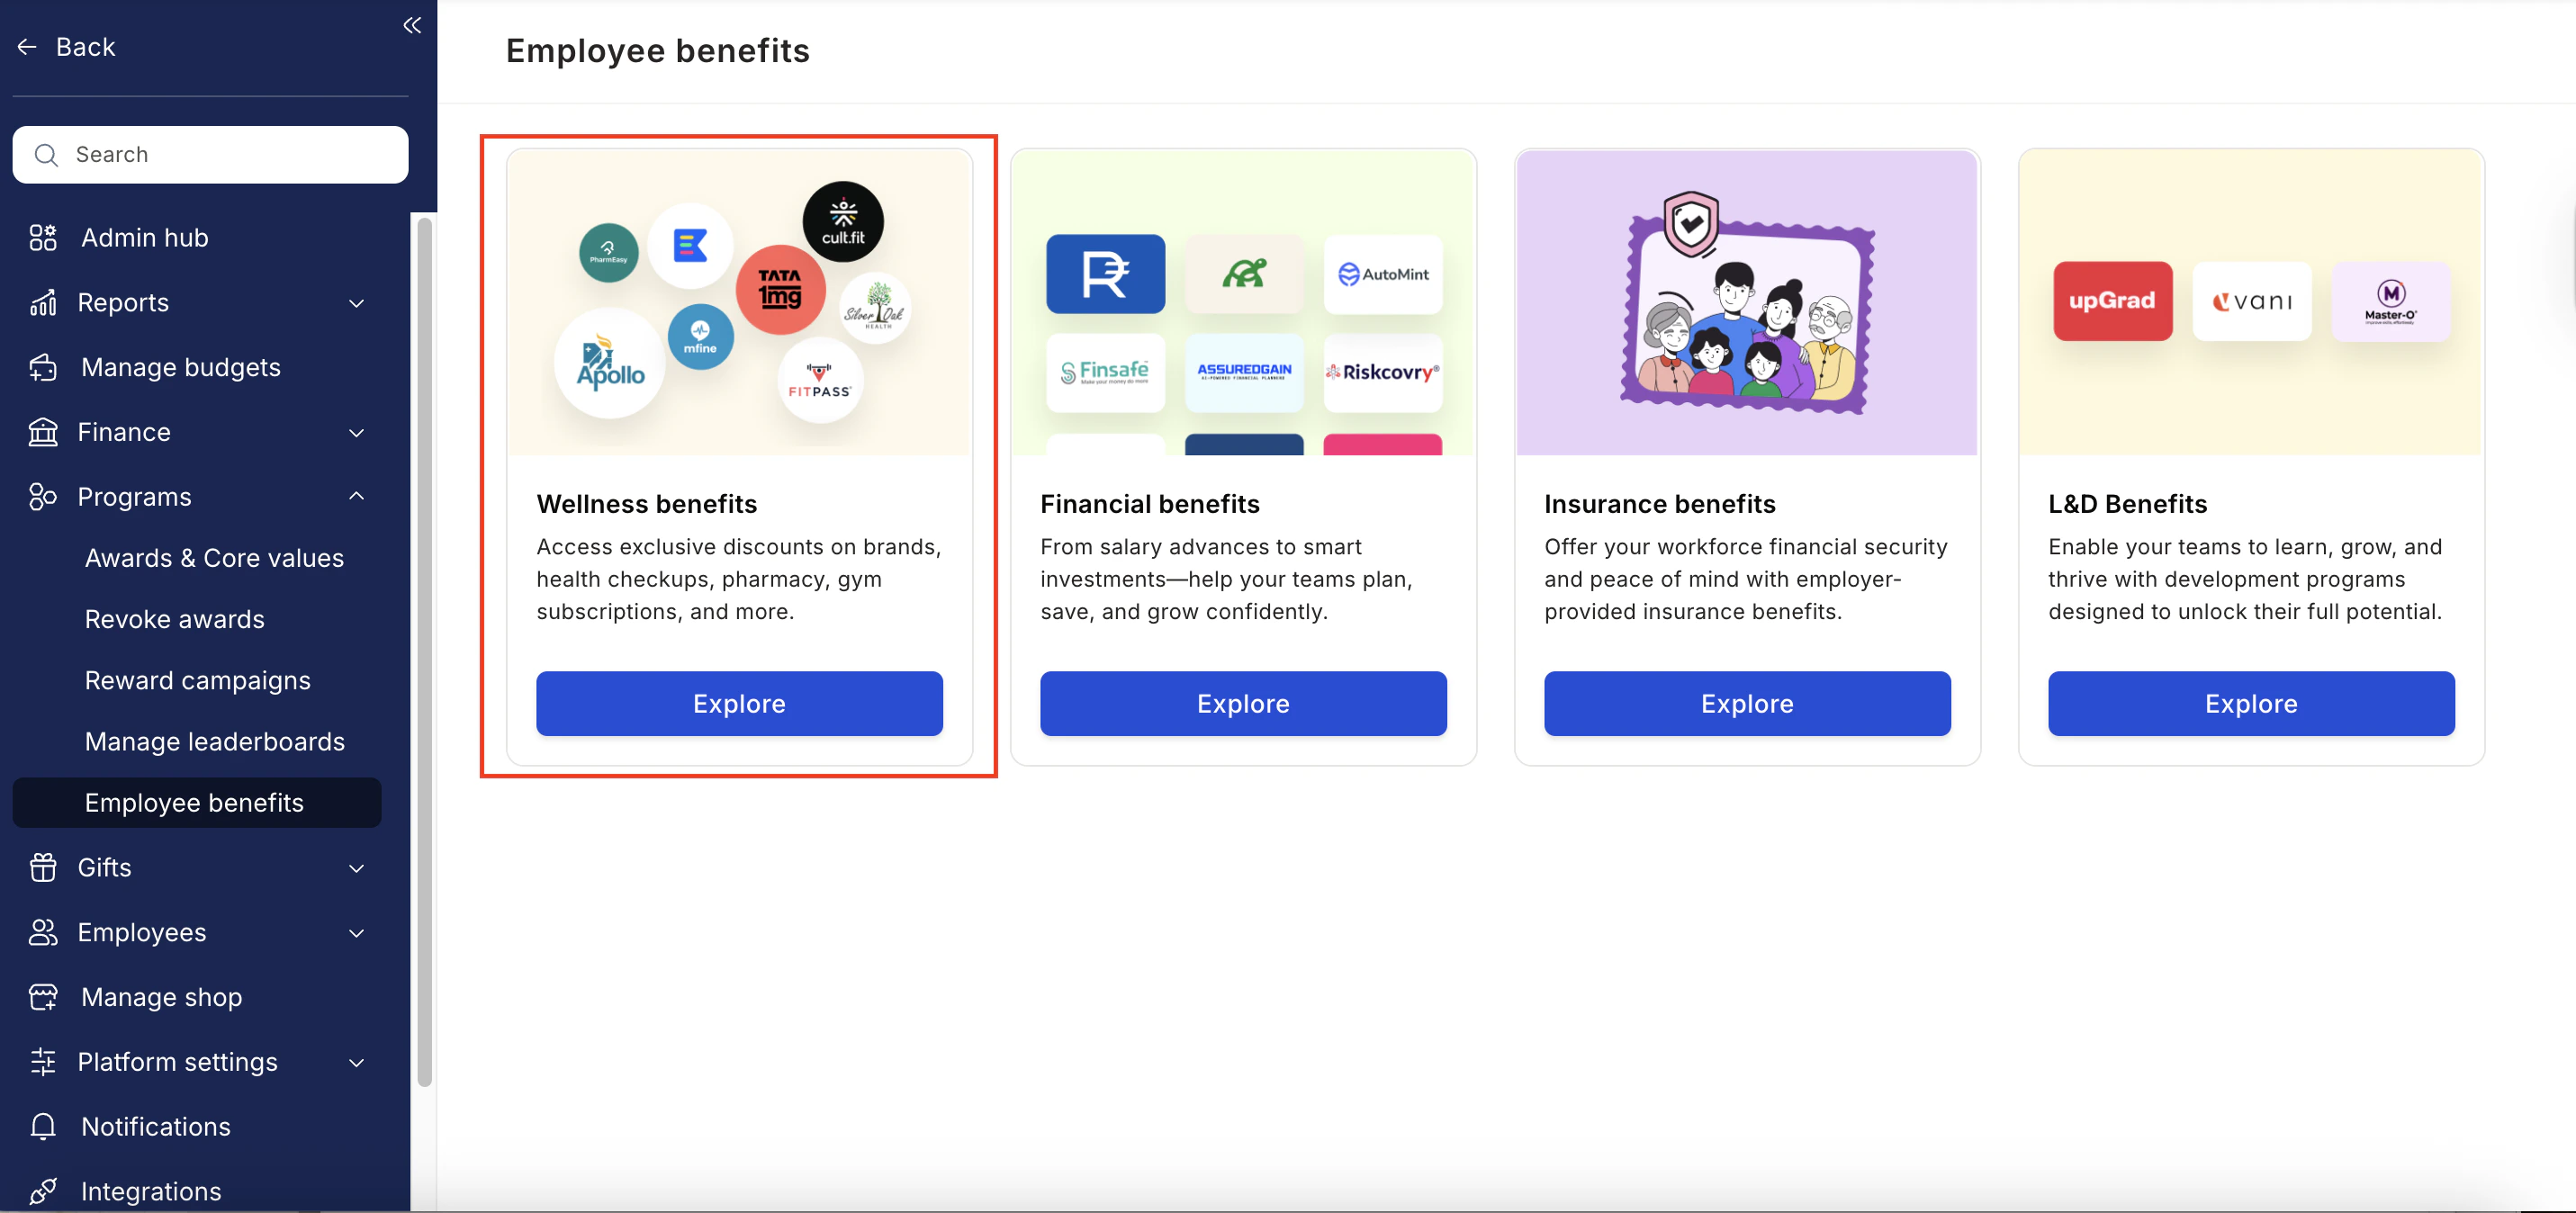Expand the Platform settings chevron

click(x=356, y=1062)
